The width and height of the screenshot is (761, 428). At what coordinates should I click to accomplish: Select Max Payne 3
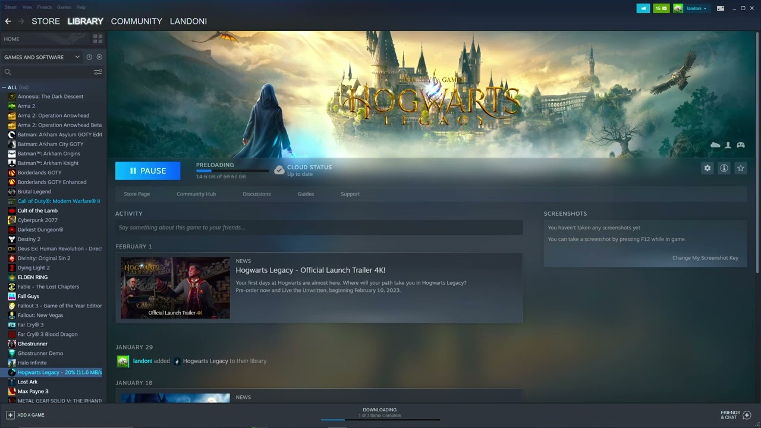click(33, 391)
